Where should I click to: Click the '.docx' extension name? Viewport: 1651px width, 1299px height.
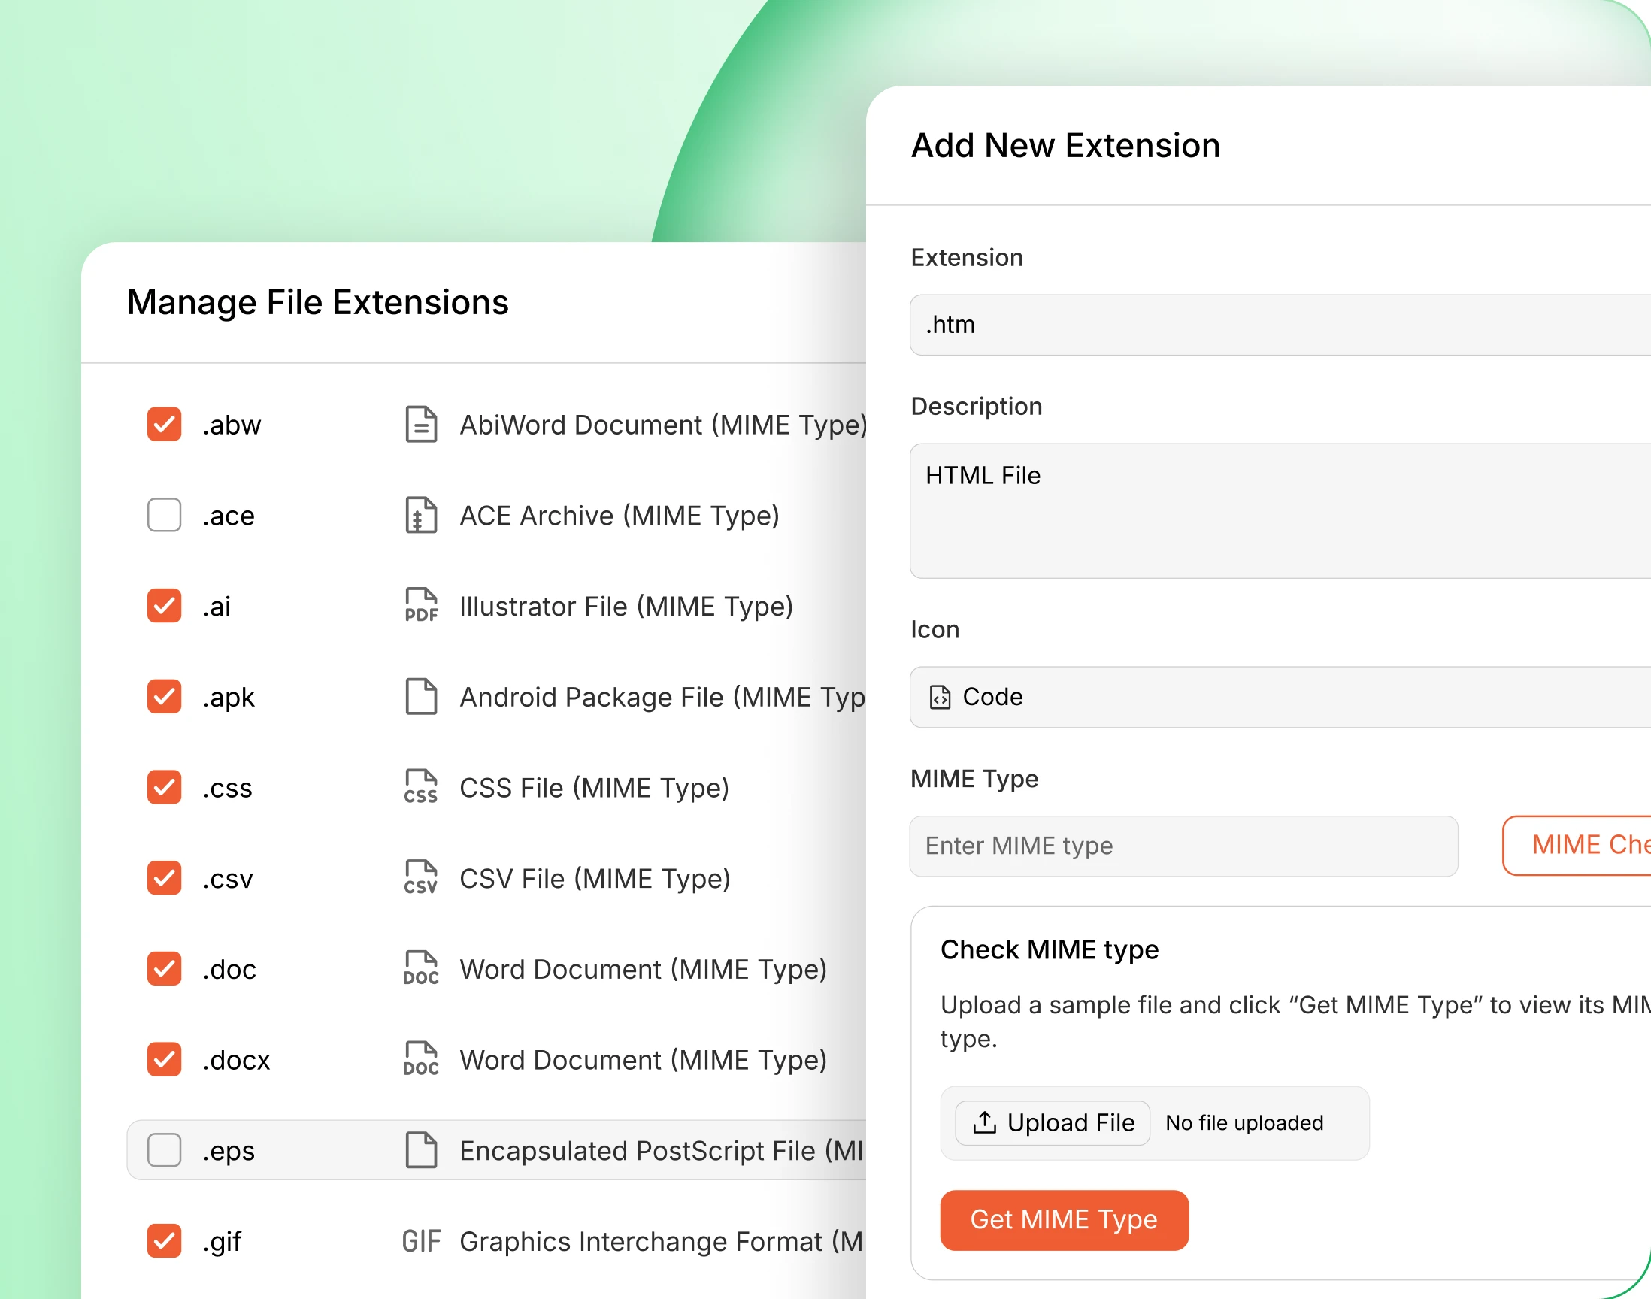pos(237,1059)
